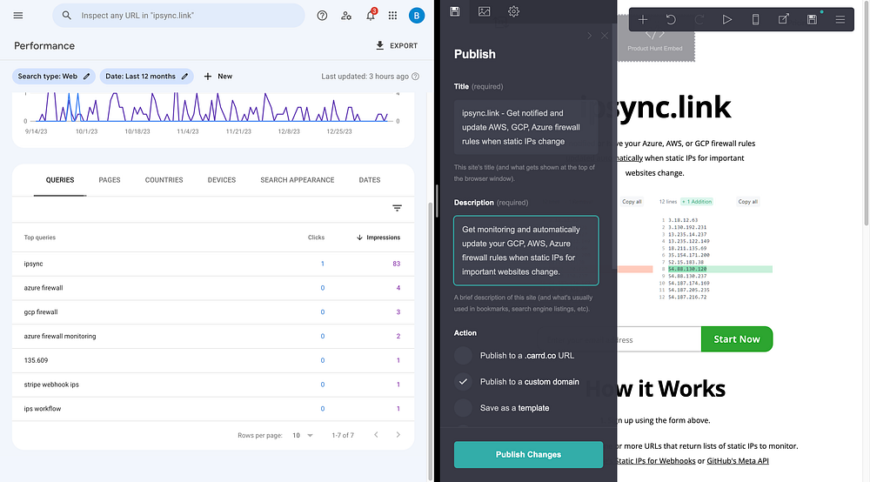Switch to the Search Appearance tab
870x482 pixels.
click(298, 180)
